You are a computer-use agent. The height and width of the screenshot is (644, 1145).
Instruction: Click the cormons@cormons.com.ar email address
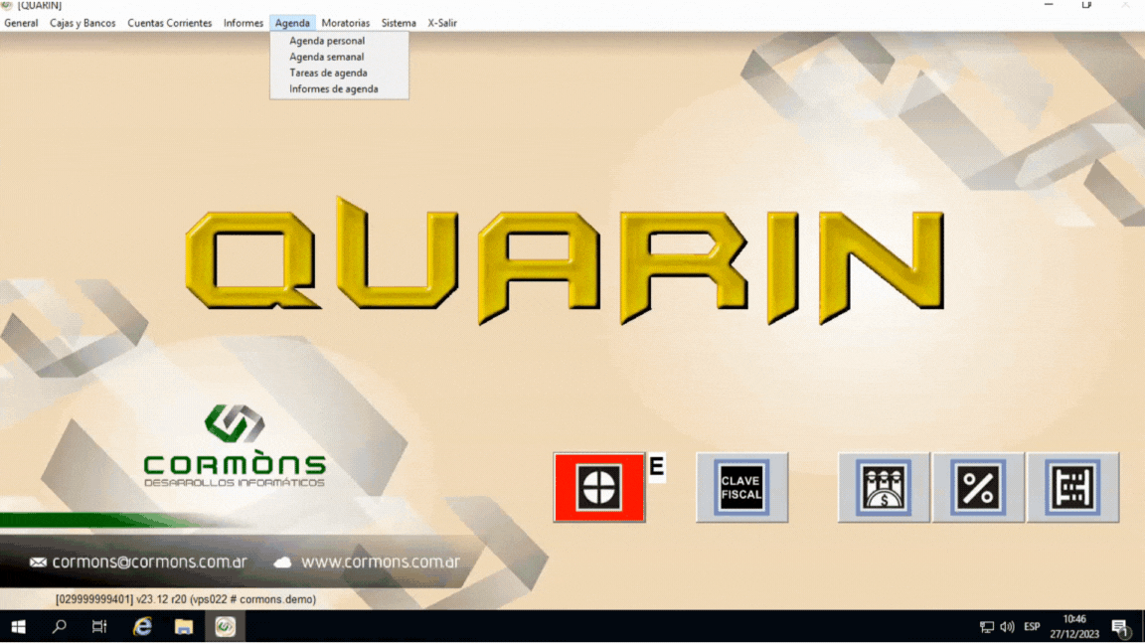(x=149, y=563)
